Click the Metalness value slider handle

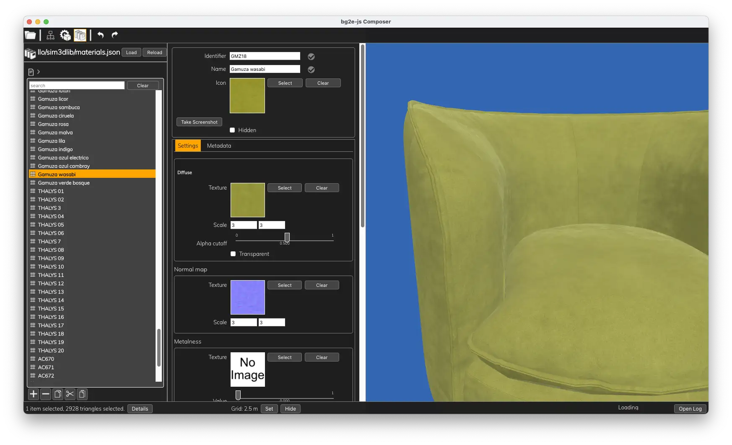coord(238,395)
